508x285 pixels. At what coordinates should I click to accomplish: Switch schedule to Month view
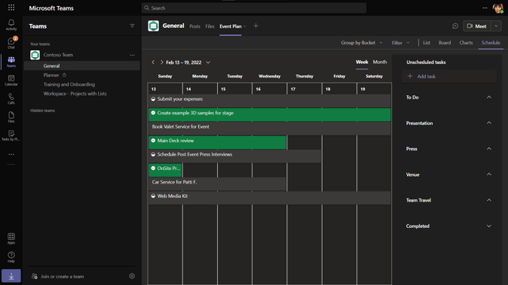tap(380, 62)
